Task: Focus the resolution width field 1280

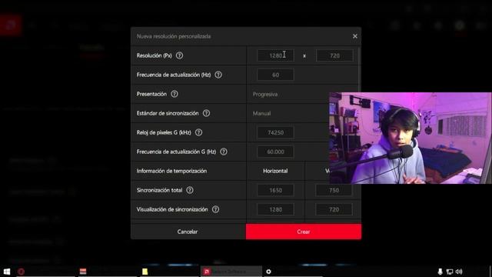Action: (x=275, y=55)
